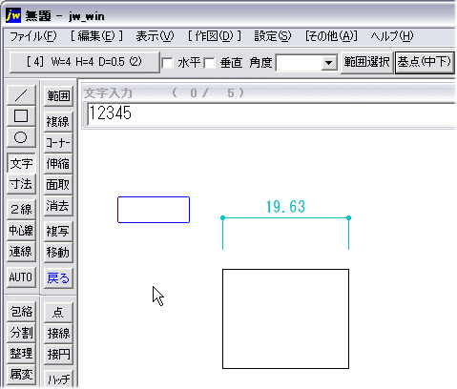Open the 表示(V) menu
This screenshot has height=389, width=457.
pos(155,36)
